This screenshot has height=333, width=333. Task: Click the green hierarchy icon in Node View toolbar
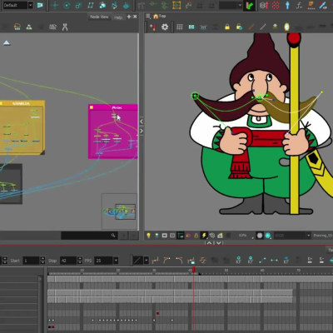(29, 27)
